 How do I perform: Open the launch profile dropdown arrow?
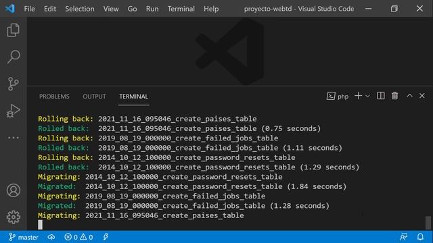pos(367,96)
